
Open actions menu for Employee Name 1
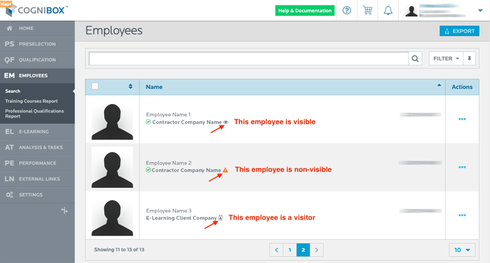(462, 119)
